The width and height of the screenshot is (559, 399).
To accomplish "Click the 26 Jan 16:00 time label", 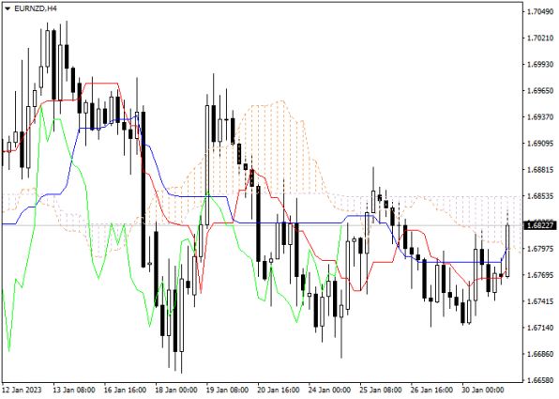I will 431,389.
